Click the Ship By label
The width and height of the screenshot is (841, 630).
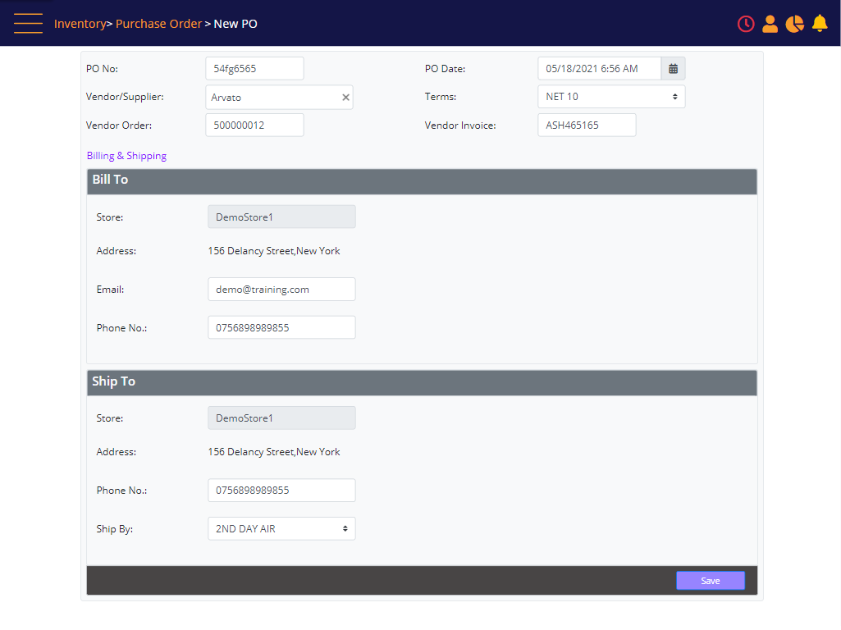(115, 528)
